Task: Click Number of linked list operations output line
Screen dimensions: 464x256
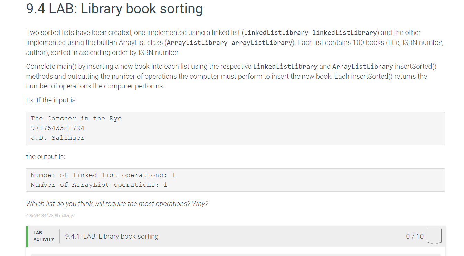Action: tap(103, 175)
